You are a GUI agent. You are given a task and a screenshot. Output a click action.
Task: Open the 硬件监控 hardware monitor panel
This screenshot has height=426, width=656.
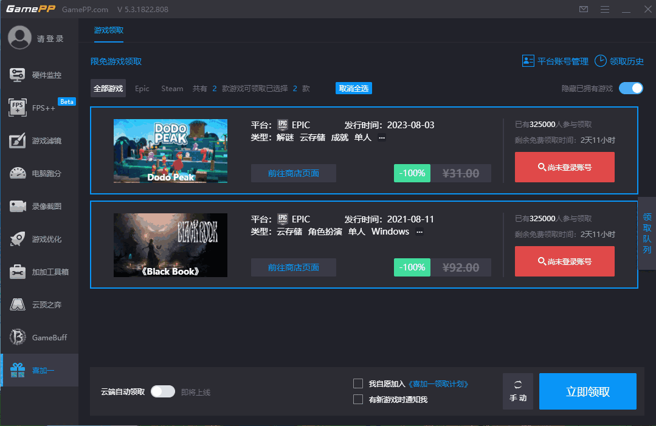click(x=39, y=74)
